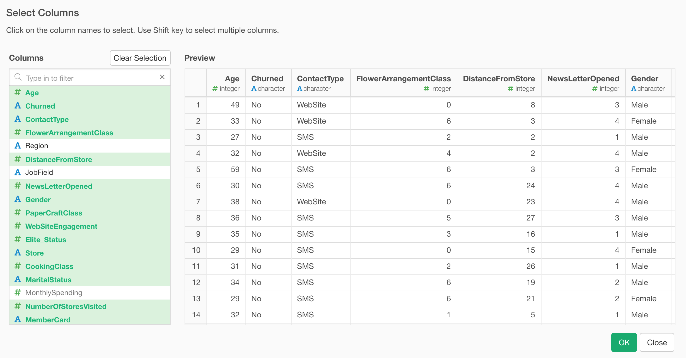This screenshot has height=358, width=686.
Task: Select the NumberOfStoresVisited column
Action: (x=66, y=306)
